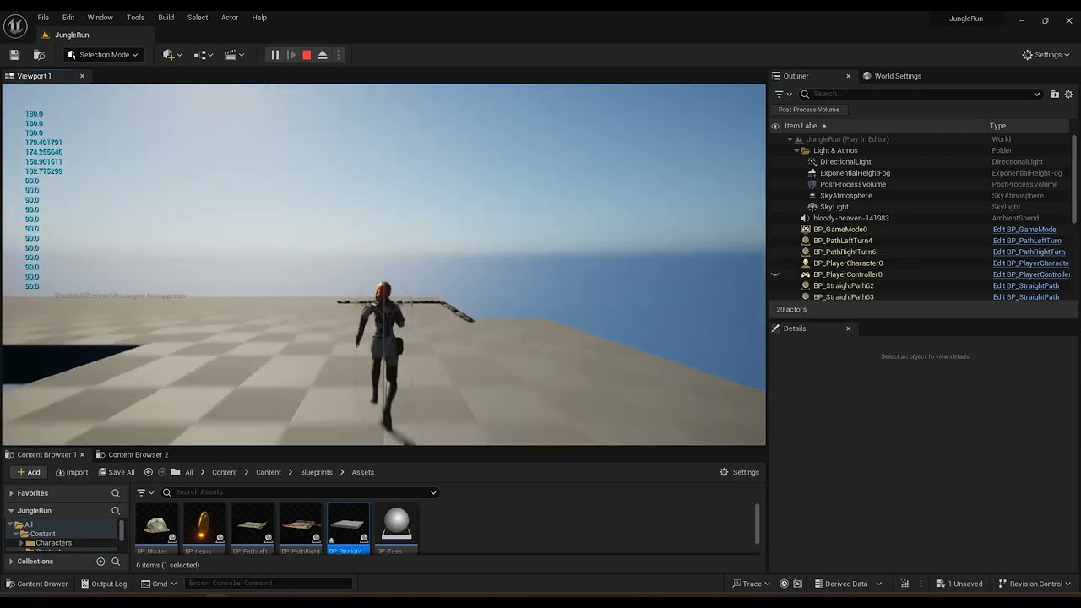
Task: Open the Edit BP_GameMode link
Action: pos(1024,230)
